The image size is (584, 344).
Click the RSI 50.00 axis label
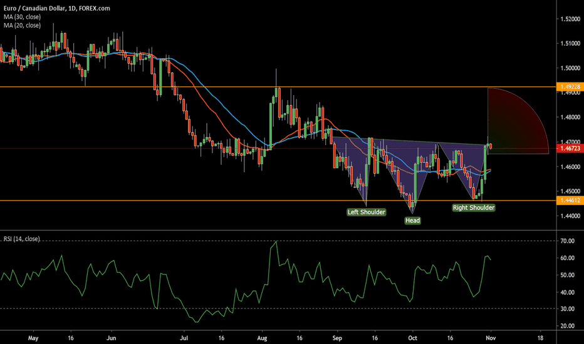[567, 275]
